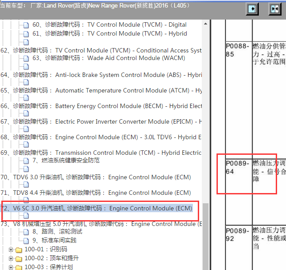This screenshot has height=270, width=286.
Task: Click the 当前车型 Land Rover header text
Action: click(95, 5)
